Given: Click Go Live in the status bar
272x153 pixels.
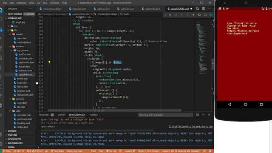Looking at the screenshot, I should (111, 151).
